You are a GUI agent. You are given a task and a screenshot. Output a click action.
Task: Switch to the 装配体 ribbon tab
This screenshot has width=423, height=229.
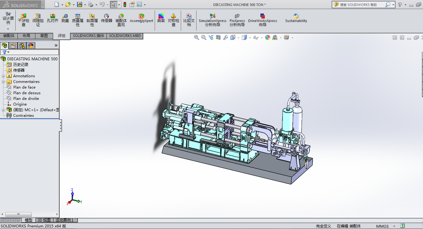[9, 36]
